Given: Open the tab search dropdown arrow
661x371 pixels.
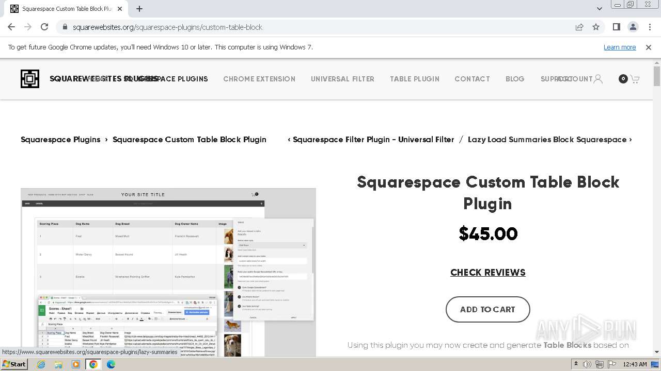Looking at the screenshot, I should (599, 9).
